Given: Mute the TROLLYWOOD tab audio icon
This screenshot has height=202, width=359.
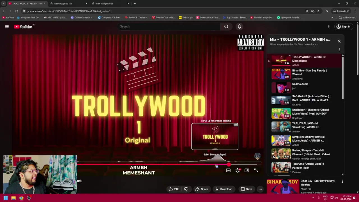Looking at the screenshot, I should (40, 4).
